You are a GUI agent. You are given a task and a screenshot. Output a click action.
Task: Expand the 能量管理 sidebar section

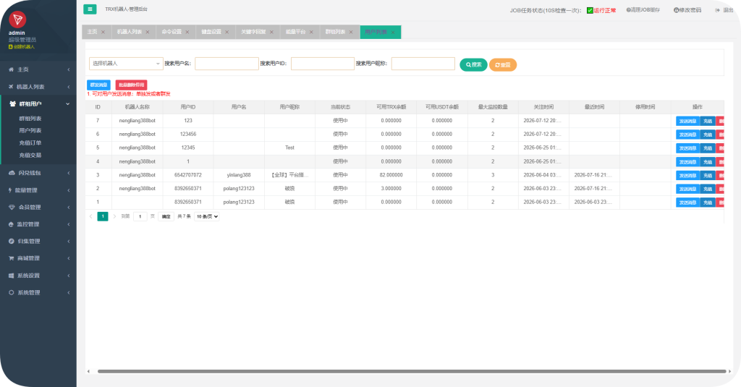[38, 190]
